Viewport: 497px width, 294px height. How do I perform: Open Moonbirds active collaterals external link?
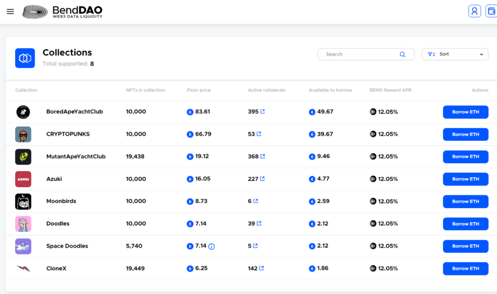[x=255, y=201]
